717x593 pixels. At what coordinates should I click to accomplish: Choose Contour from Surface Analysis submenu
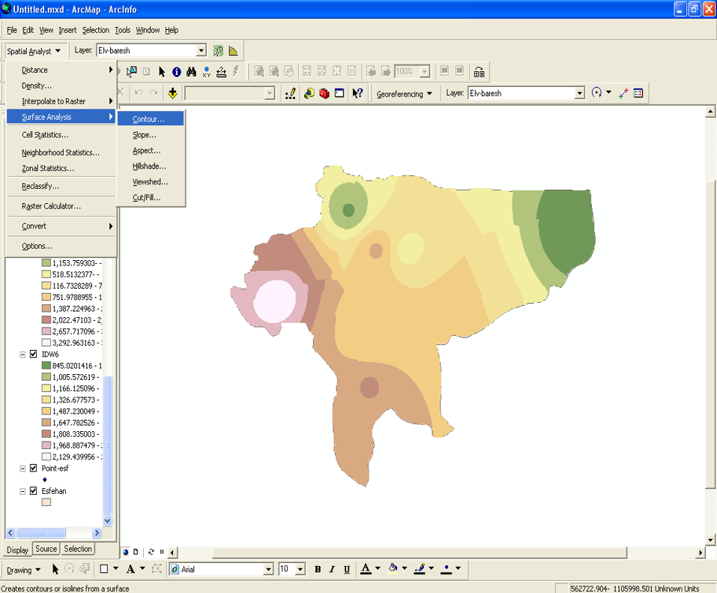click(x=148, y=119)
